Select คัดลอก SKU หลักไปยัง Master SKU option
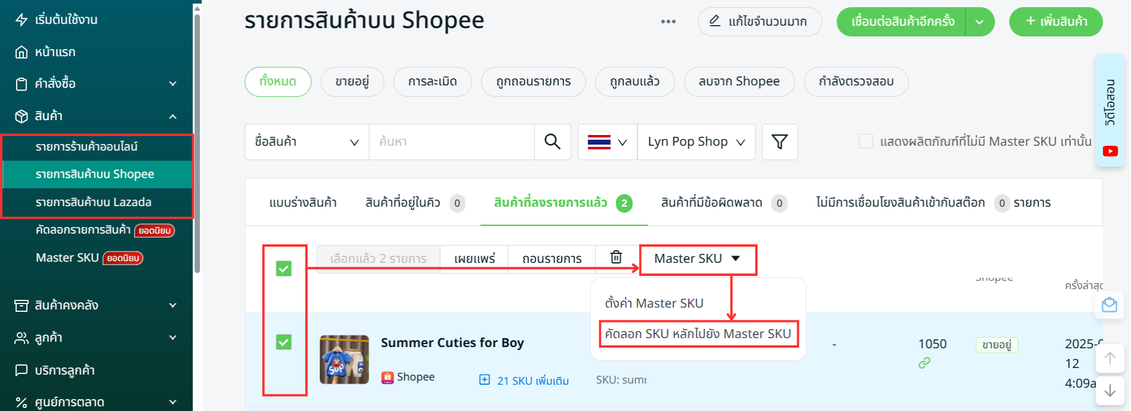 click(698, 334)
